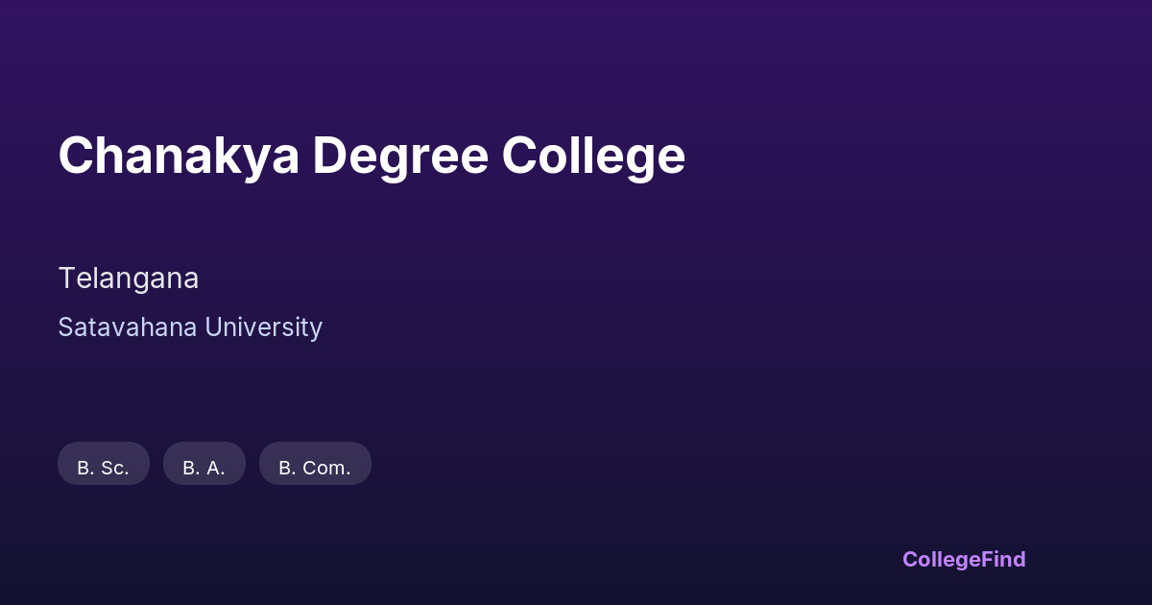Image resolution: width=1152 pixels, height=605 pixels.
Task: Tap the Sc. text inside the first pill
Action: [115, 468]
